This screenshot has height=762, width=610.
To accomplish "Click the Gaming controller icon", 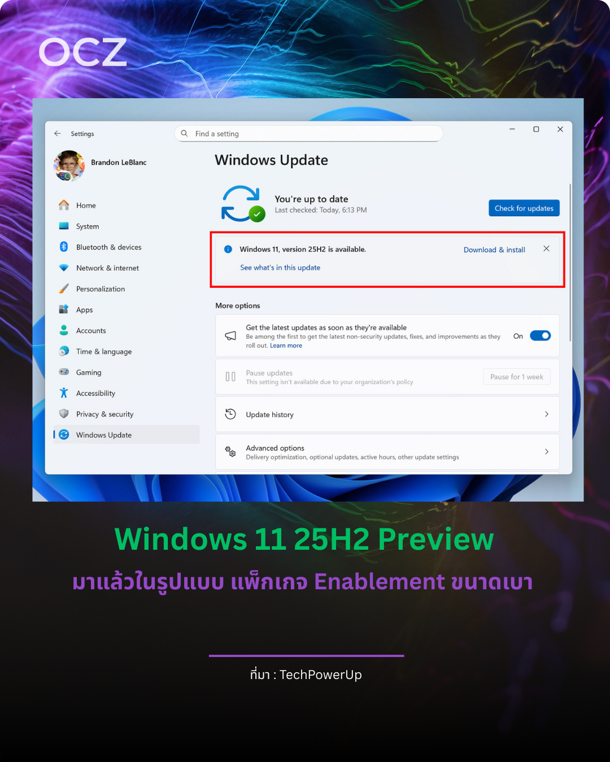I will (x=64, y=372).
